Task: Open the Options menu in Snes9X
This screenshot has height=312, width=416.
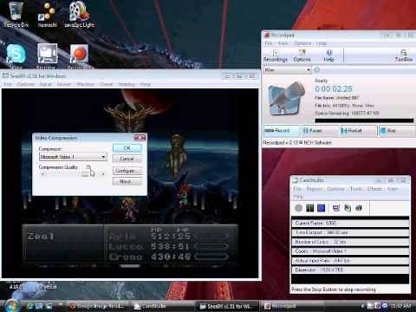Action: coord(25,84)
